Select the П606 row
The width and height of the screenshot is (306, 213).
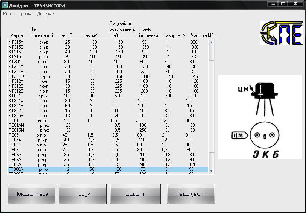point(108,145)
